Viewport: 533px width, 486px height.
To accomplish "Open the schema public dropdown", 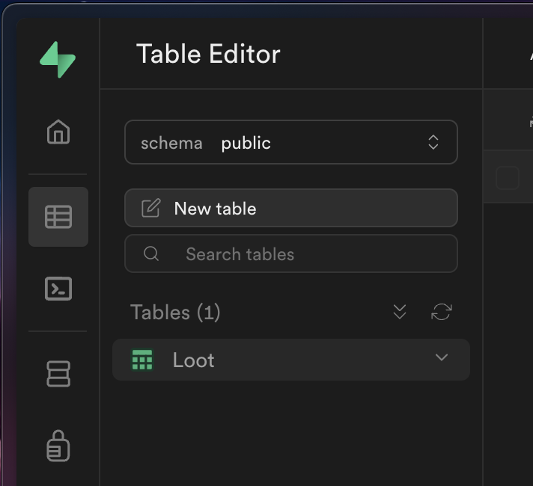I will [290, 142].
